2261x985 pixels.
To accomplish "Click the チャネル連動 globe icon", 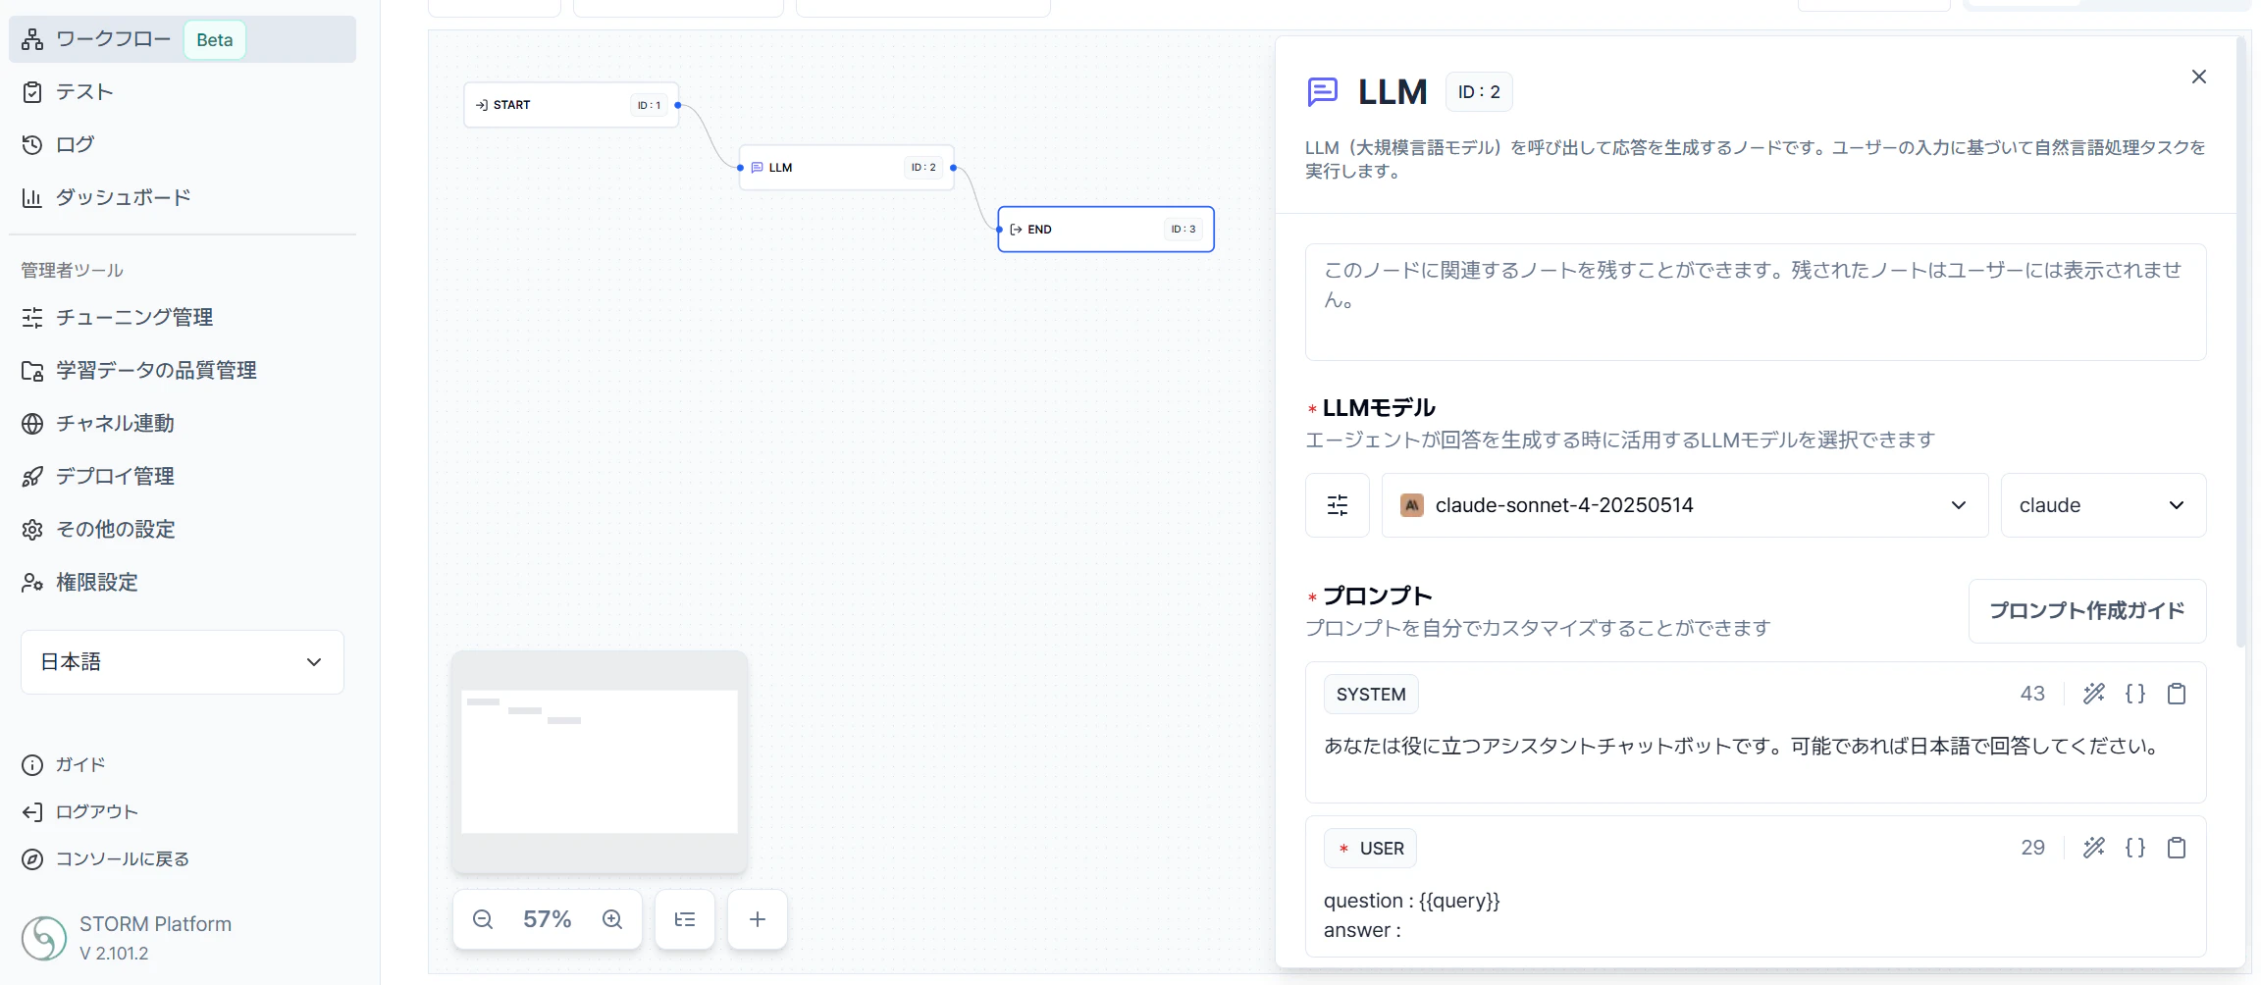I will [x=32, y=424].
